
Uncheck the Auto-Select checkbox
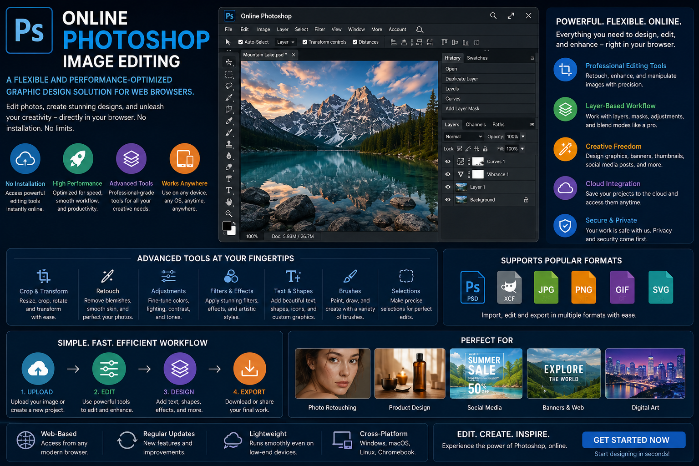[241, 42]
